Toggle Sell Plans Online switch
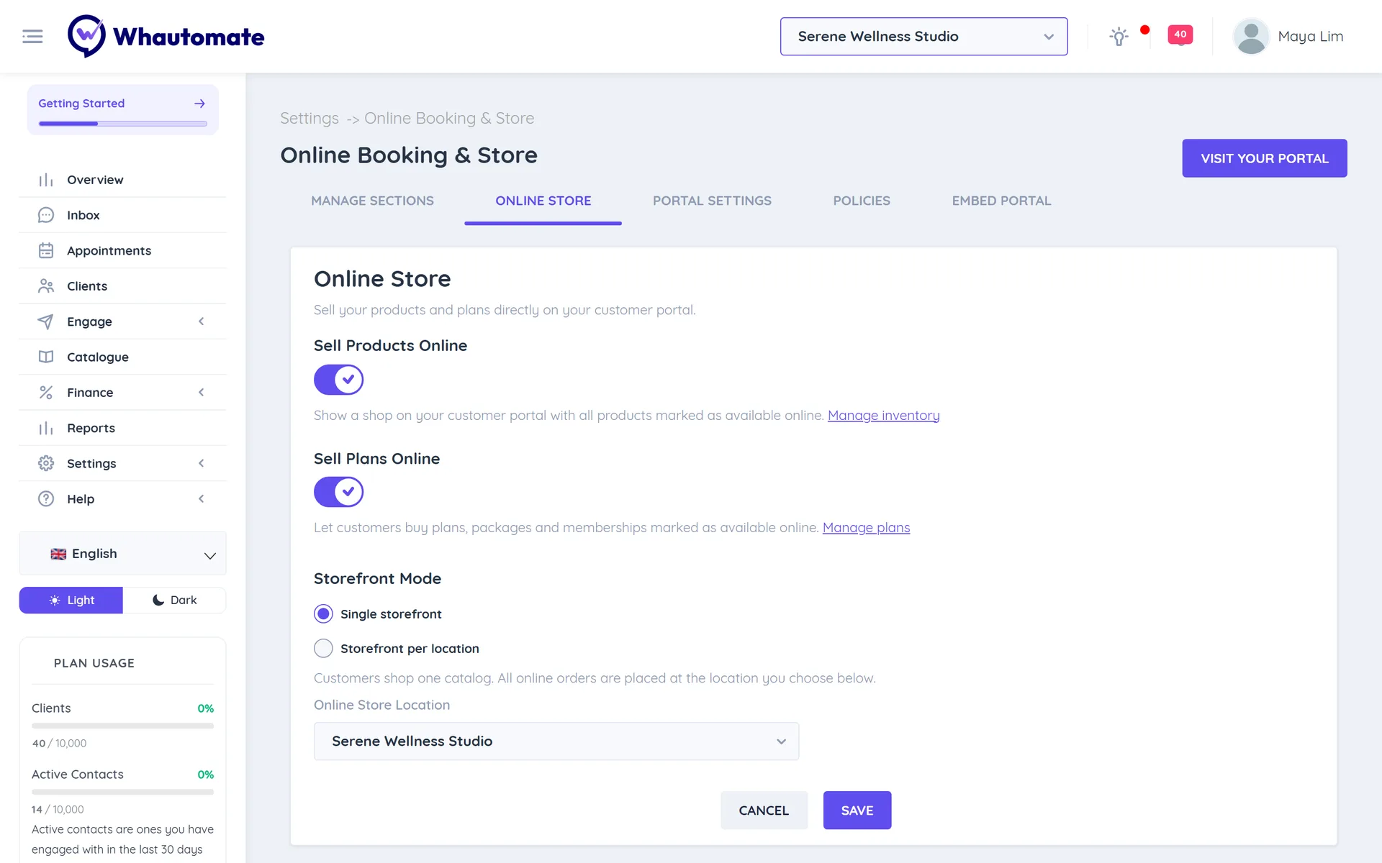The width and height of the screenshot is (1382, 863). (x=338, y=492)
